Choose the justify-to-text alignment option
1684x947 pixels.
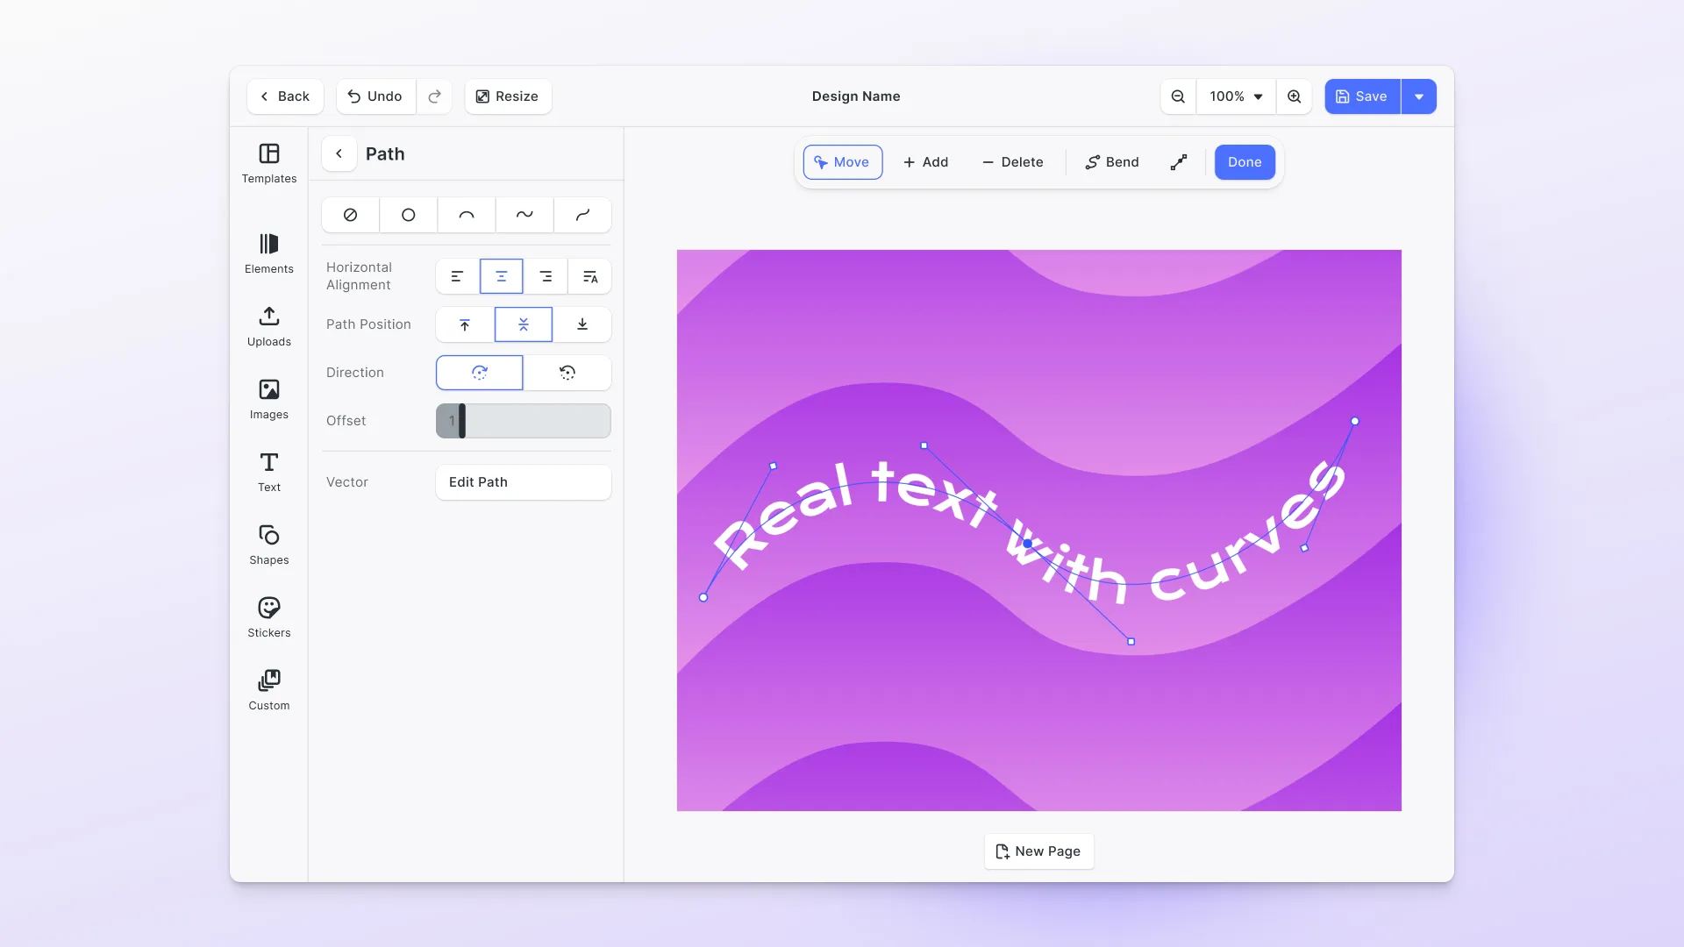pos(590,276)
